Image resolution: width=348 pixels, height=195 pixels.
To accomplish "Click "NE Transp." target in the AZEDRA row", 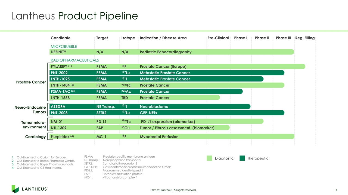I will tap(106, 107).
